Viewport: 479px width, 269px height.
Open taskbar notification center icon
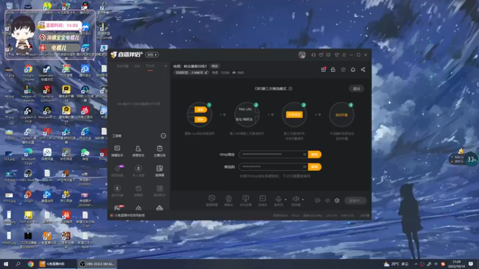471,264
